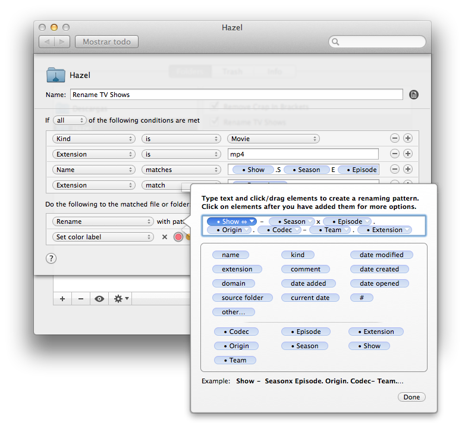
Task: Select the 'date opened' token
Action: (x=379, y=283)
